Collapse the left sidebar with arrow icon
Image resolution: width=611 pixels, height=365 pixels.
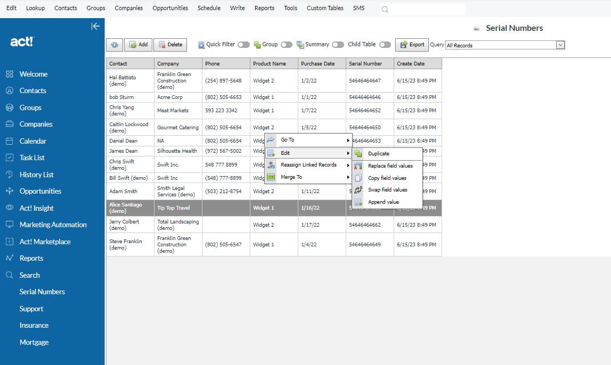click(95, 26)
